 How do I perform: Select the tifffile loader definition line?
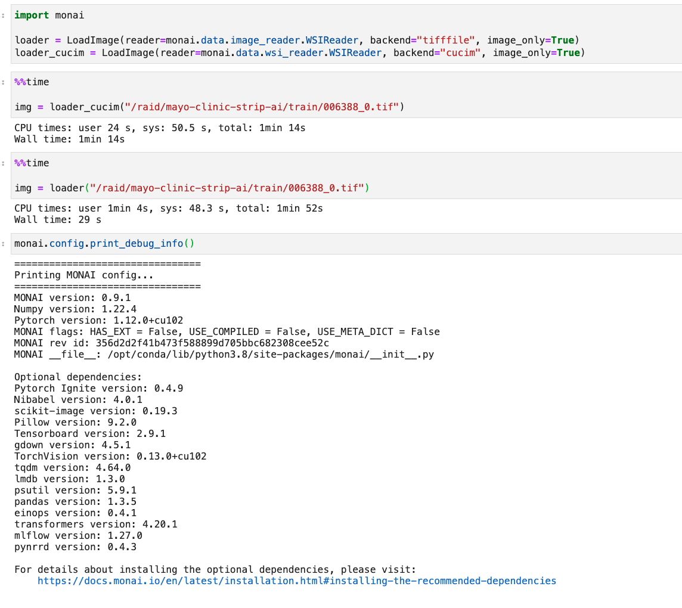coord(297,41)
